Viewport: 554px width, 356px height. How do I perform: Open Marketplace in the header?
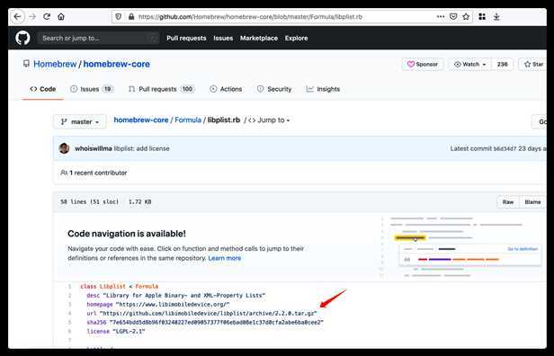(259, 38)
